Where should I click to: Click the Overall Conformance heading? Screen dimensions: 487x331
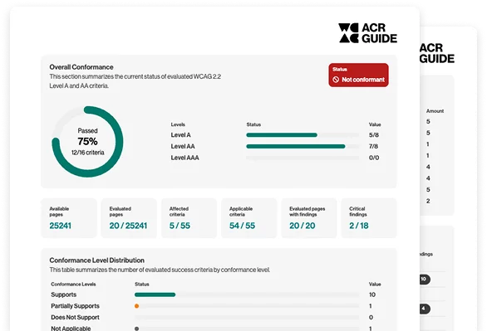click(81, 67)
